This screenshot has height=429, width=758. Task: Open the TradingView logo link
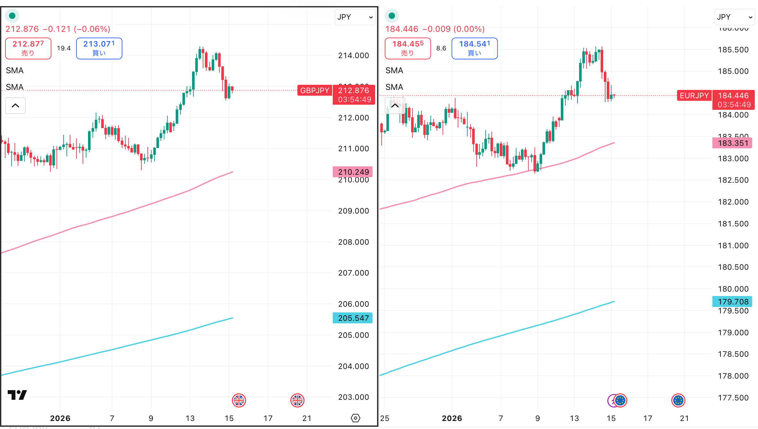(x=17, y=395)
